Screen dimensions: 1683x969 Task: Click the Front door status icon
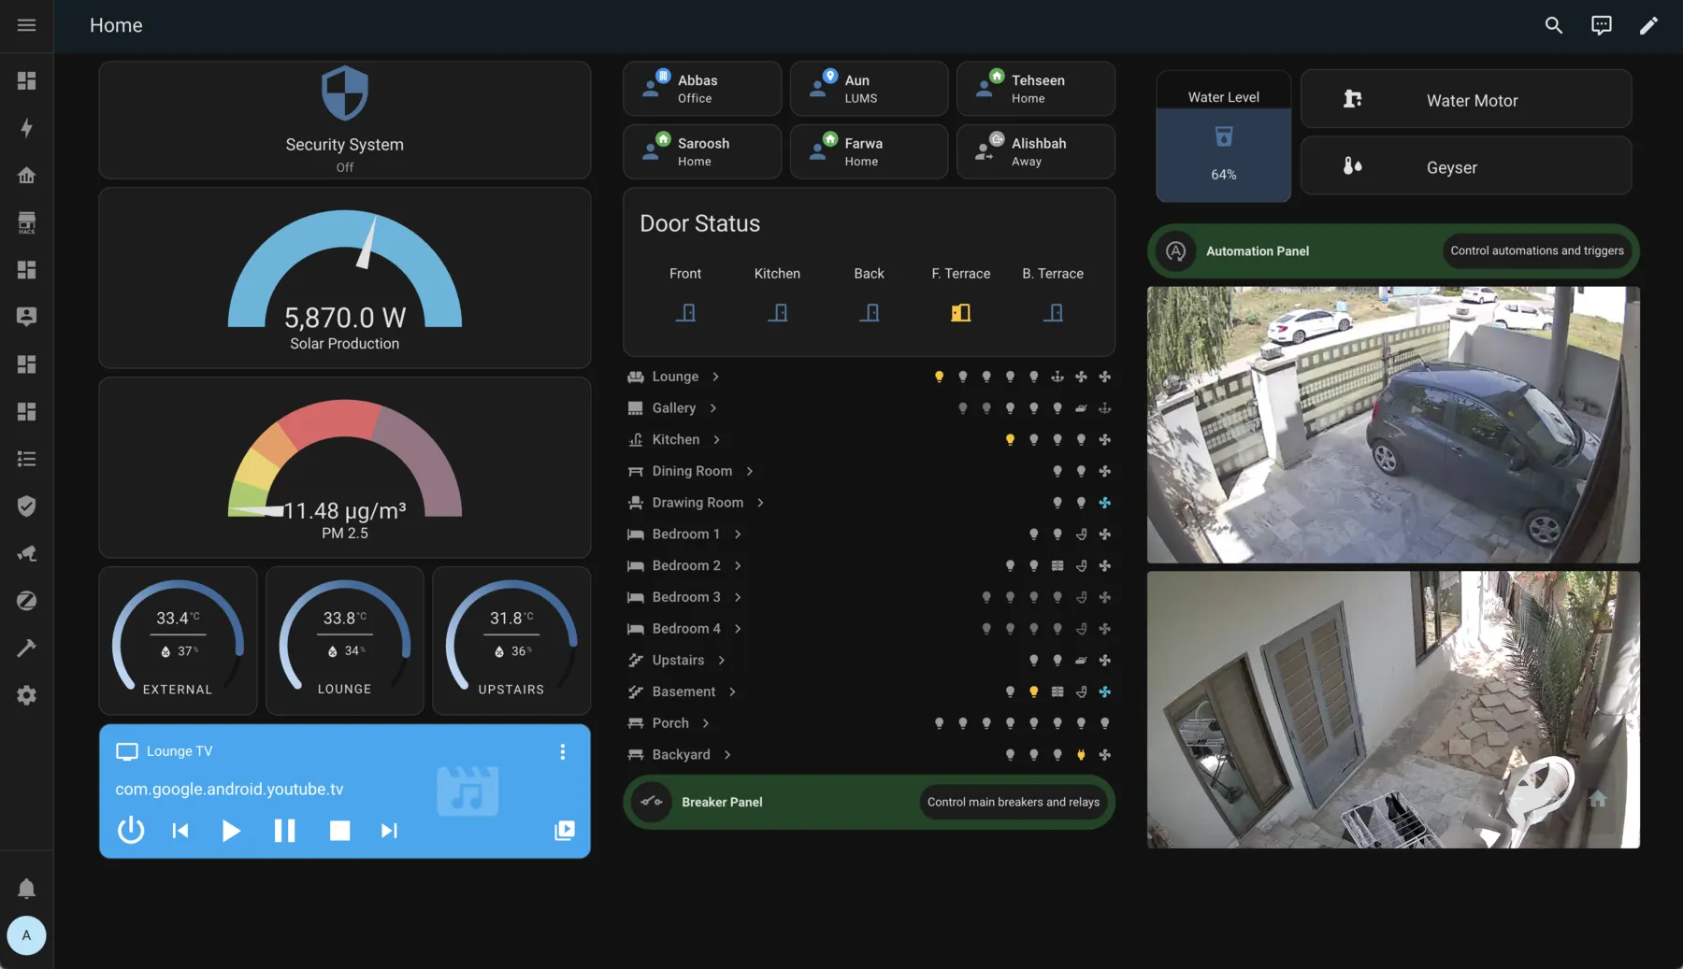point(685,312)
